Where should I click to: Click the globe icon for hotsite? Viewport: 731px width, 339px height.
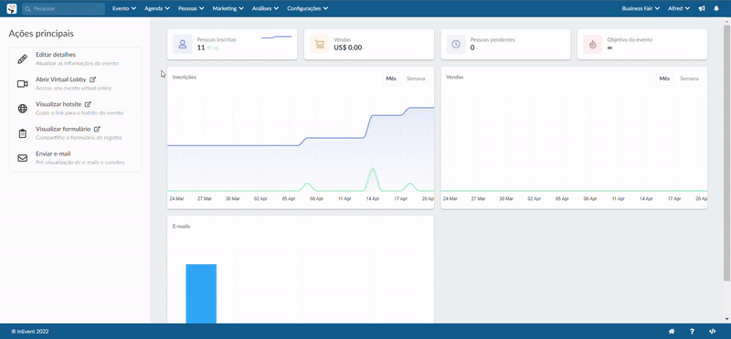pyautogui.click(x=22, y=109)
